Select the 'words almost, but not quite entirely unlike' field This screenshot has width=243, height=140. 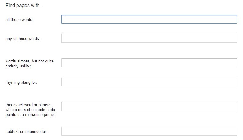click(x=149, y=63)
